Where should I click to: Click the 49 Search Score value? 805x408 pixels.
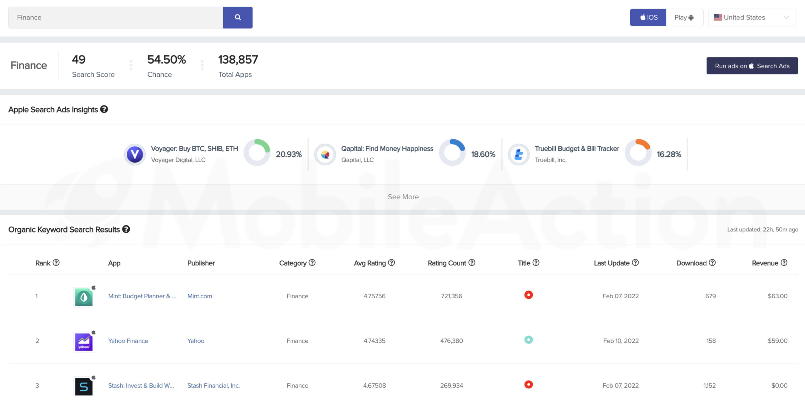tap(79, 59)
